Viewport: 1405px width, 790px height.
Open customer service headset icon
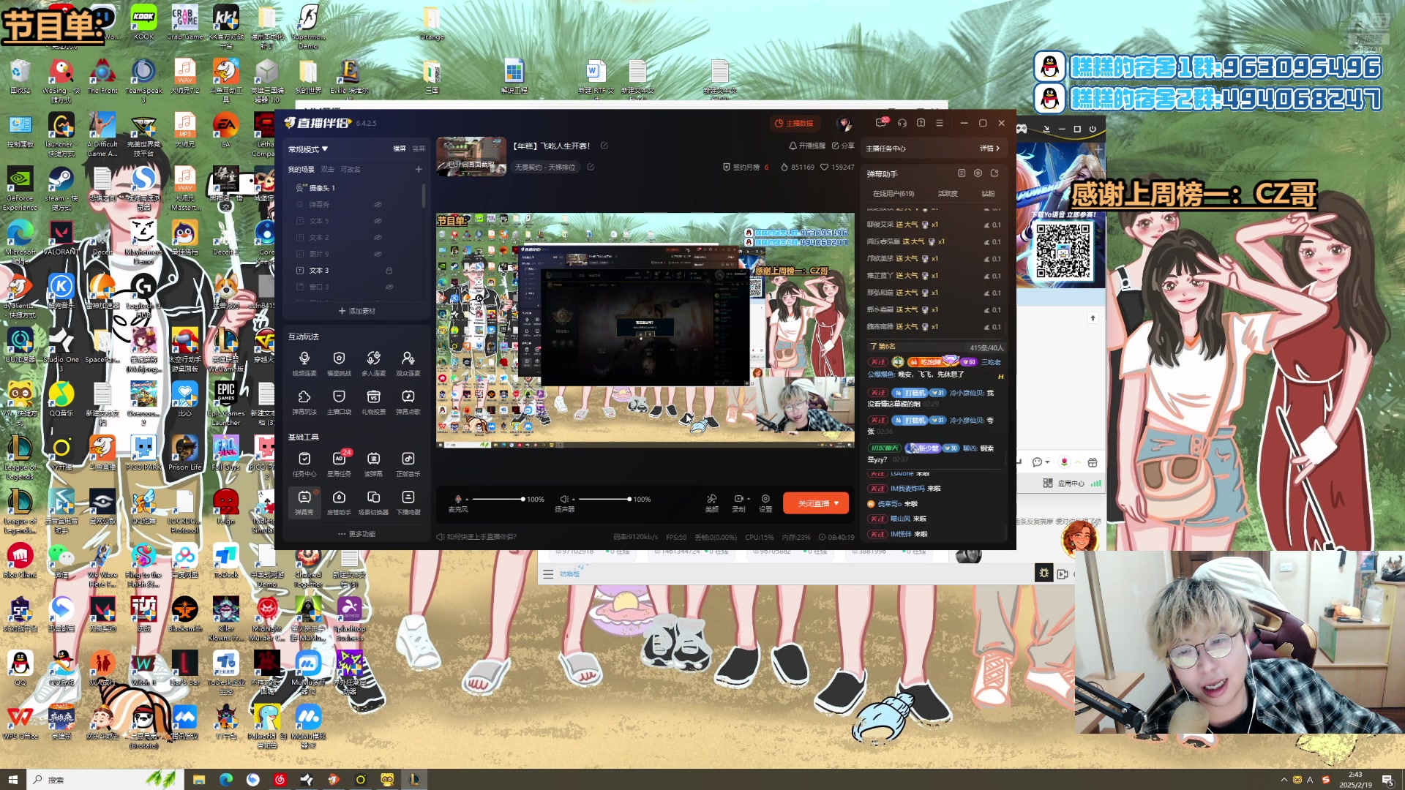[902, 123]
